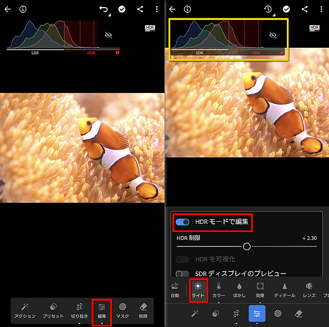Screen dimensions: 329x327
Task: Choose the マスク masking tool
Action: (x=122, y=310)
